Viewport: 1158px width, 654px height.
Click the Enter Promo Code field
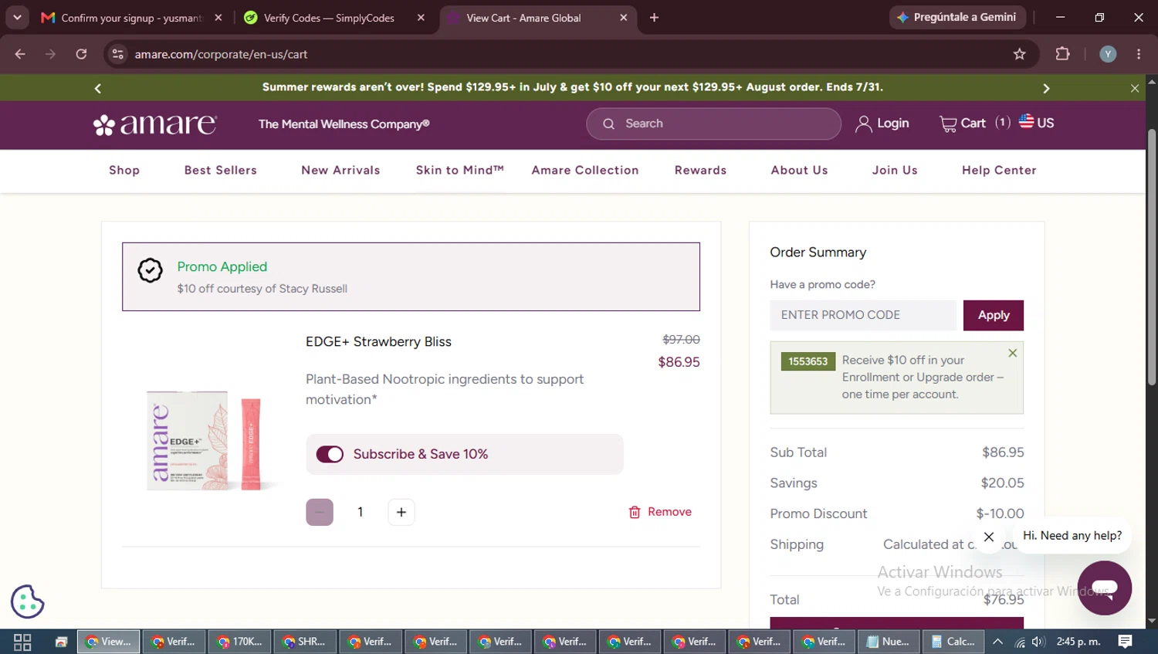[x=863, y=315]
